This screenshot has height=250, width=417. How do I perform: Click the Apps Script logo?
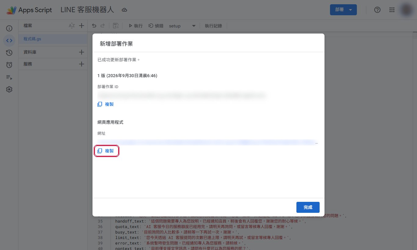tap(11, 10)
